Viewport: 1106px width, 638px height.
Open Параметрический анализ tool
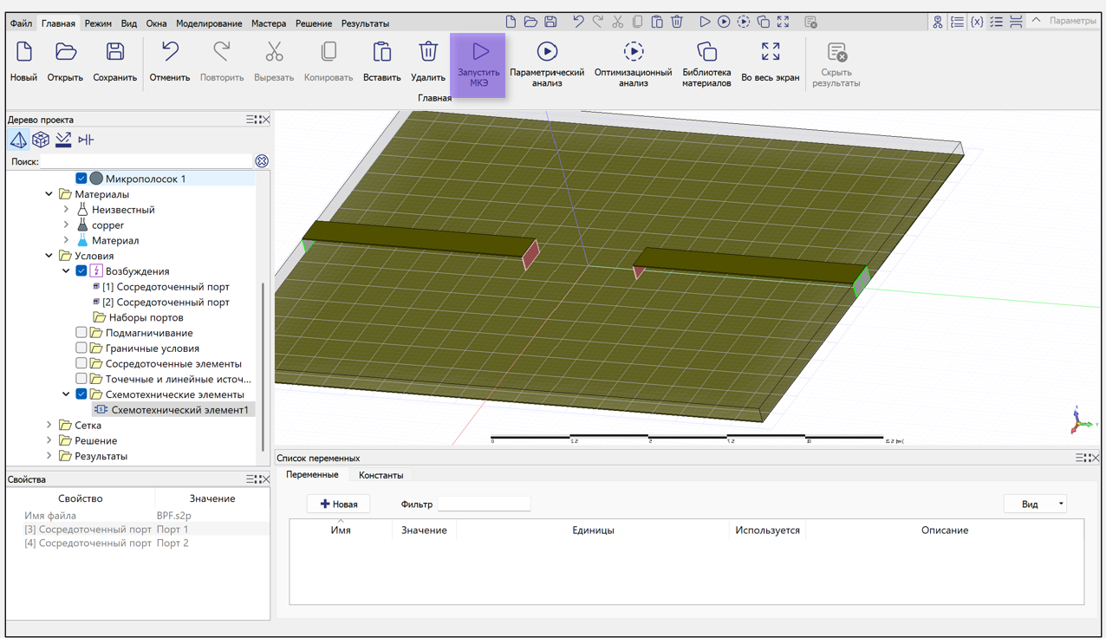(x=546, y=63)
